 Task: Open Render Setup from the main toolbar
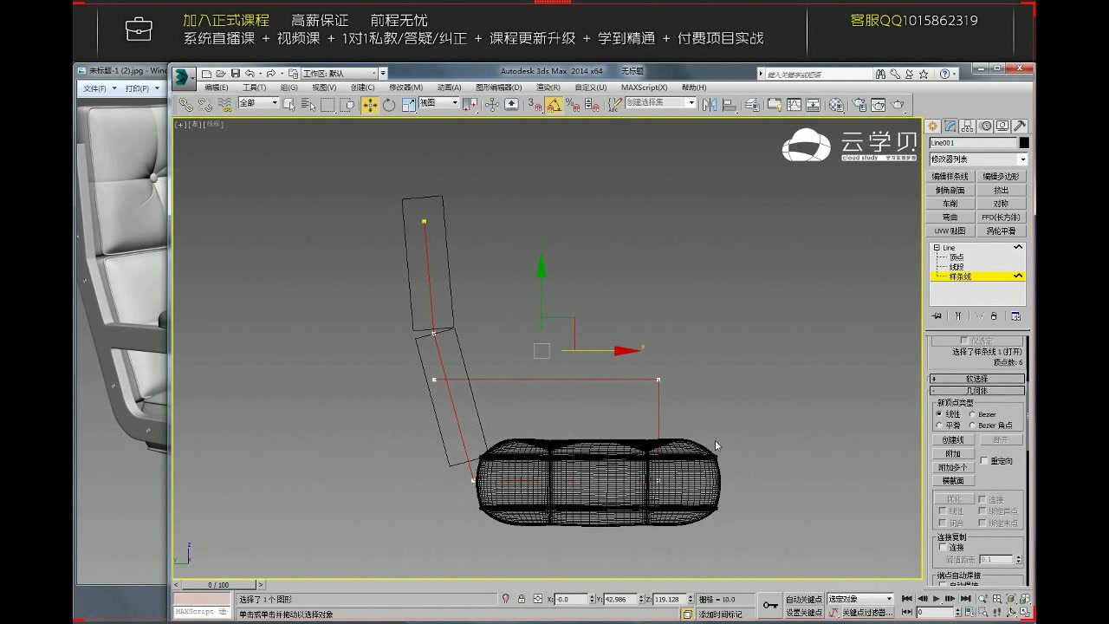click(x=860, y=104)
